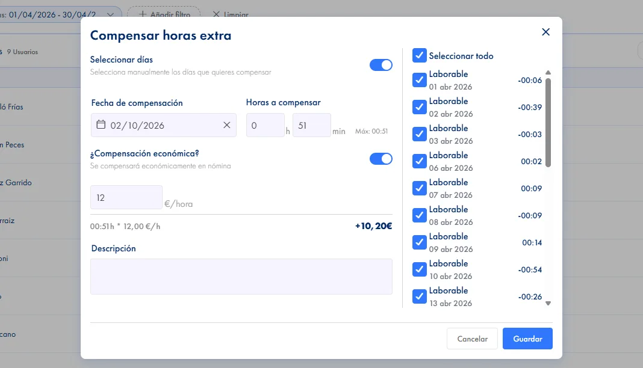Screen dimensions: 643x368
Task: Untick the 08 abr 2026 checkbox
Action: (x=420, y=215)
